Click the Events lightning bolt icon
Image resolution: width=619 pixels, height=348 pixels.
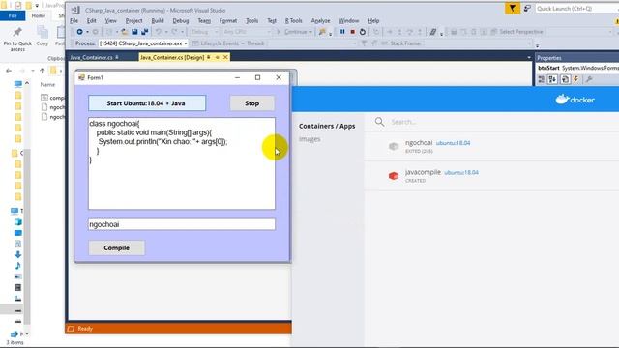point(576,79)
